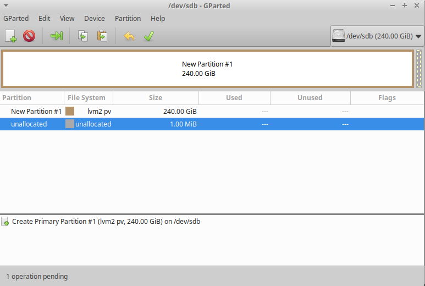This screenshot has height=286, width=425.
Task: Sort by the Partition column header
Action: click(32, 97)
